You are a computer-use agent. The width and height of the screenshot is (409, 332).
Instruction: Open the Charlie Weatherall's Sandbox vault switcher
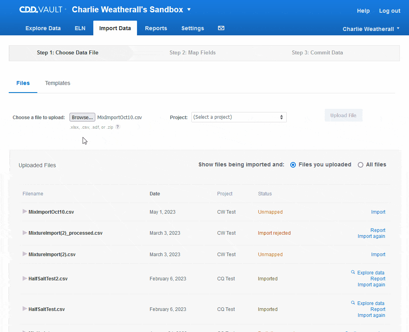pos(130,9)
